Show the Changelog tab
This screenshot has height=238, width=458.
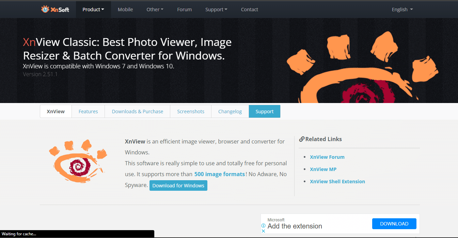coord(230,112)
